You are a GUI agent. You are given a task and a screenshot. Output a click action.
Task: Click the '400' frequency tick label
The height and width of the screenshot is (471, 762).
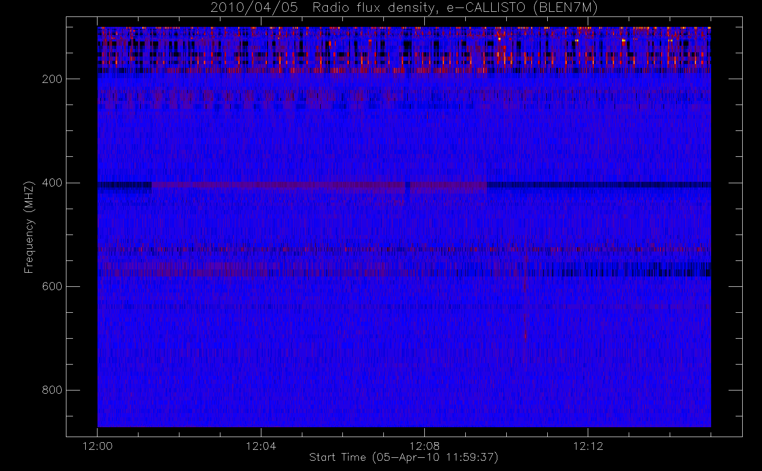pos(52,183)
